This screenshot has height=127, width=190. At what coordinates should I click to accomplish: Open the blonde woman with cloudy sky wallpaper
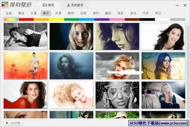[117, 66]
